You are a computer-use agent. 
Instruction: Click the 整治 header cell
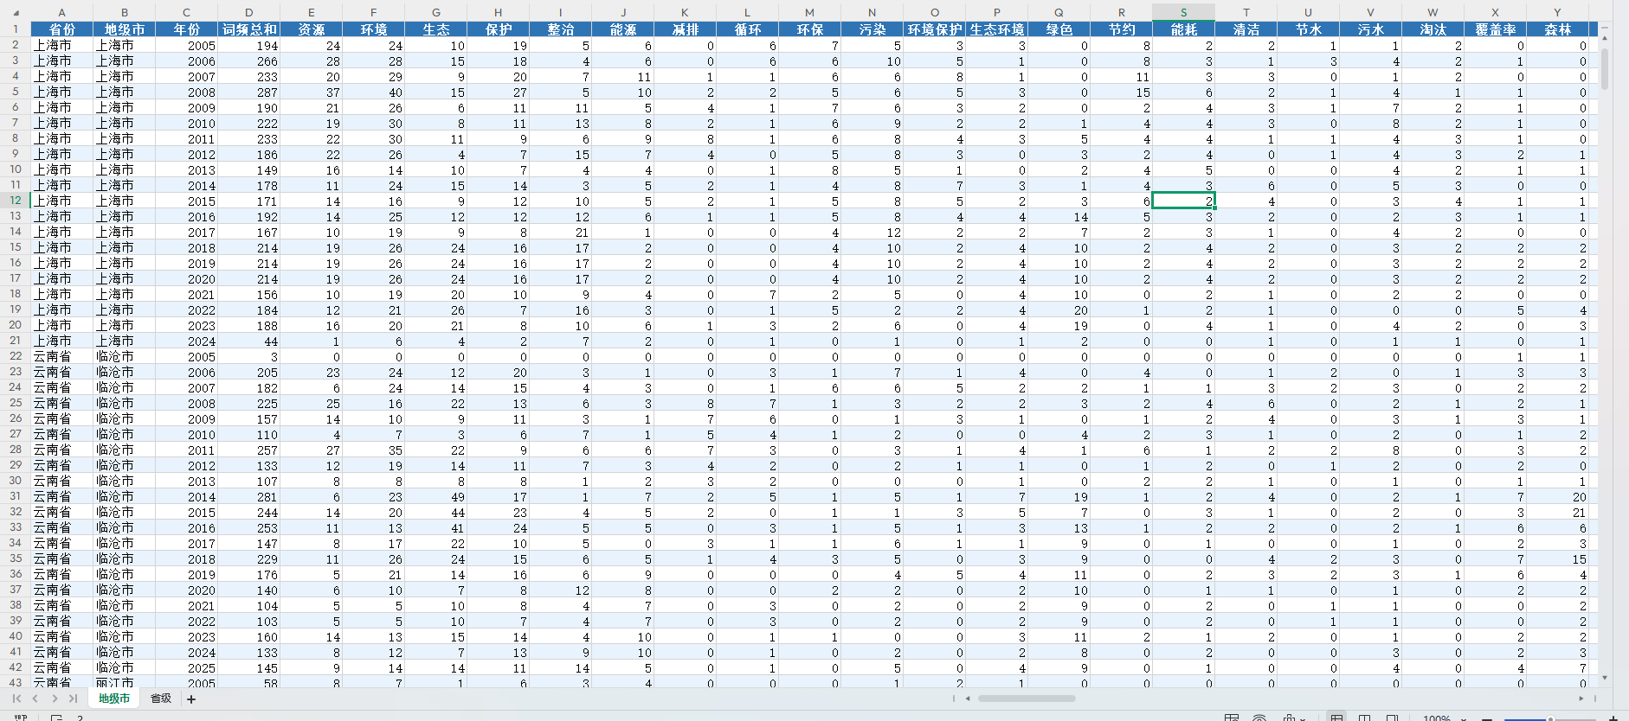(x=560, y=29)
